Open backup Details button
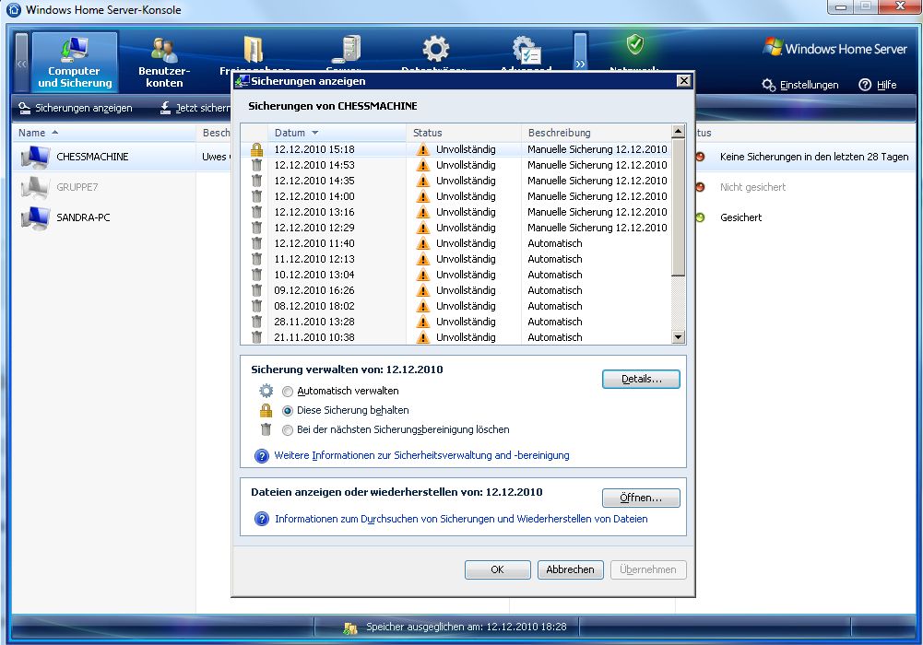923x645 pixels. 641,380
